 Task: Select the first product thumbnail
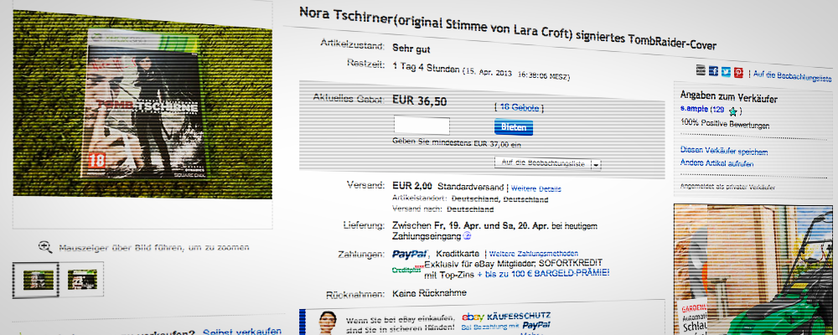point(36,280)
